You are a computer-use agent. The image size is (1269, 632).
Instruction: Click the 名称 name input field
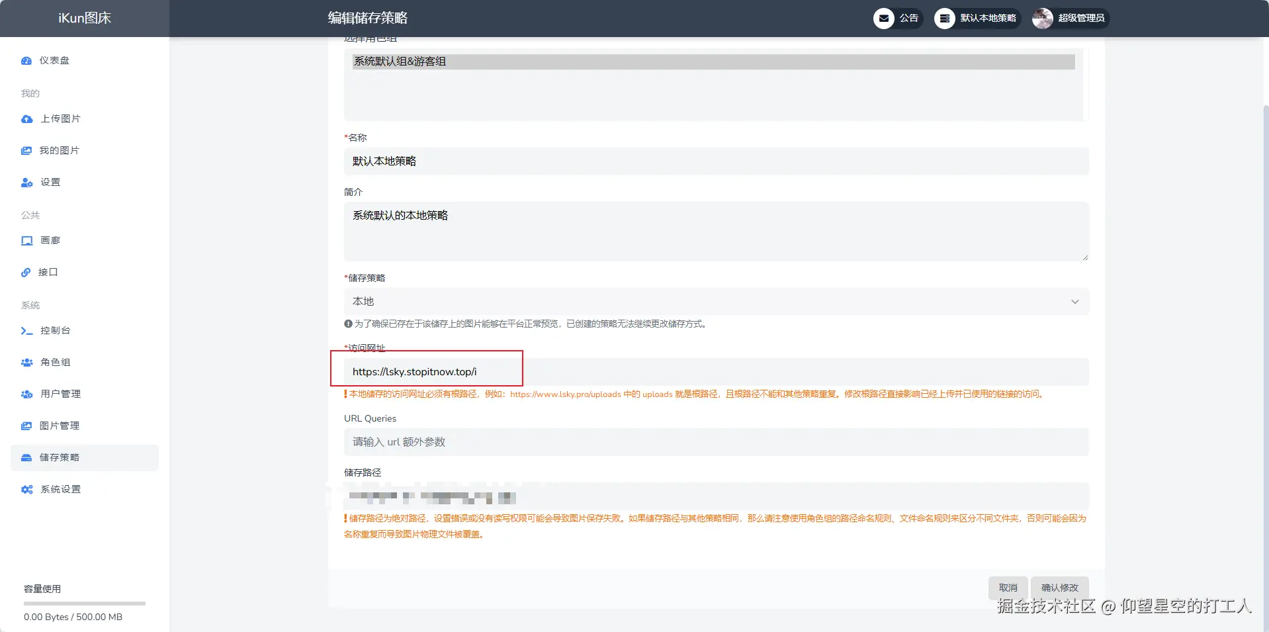716,161
